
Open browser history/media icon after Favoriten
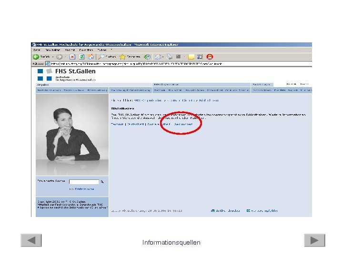147,57
